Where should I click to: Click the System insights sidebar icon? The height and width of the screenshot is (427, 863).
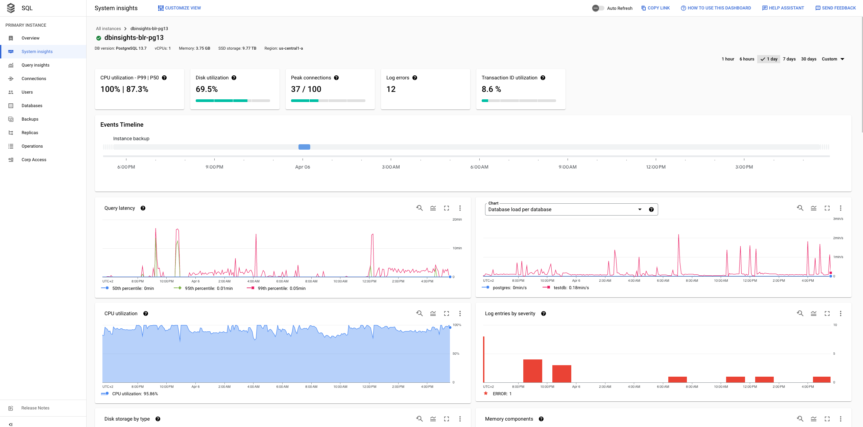[x=10, y=51]
